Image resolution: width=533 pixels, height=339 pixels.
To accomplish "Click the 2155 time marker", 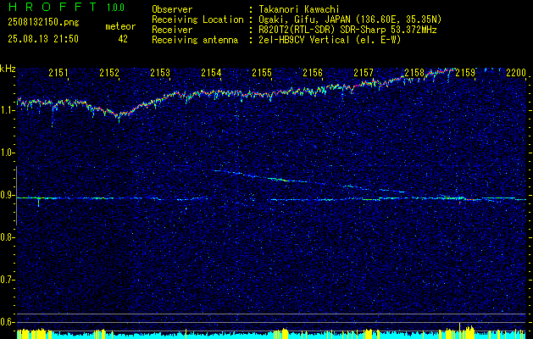I will pyautogui.click(x=262, y=72).
